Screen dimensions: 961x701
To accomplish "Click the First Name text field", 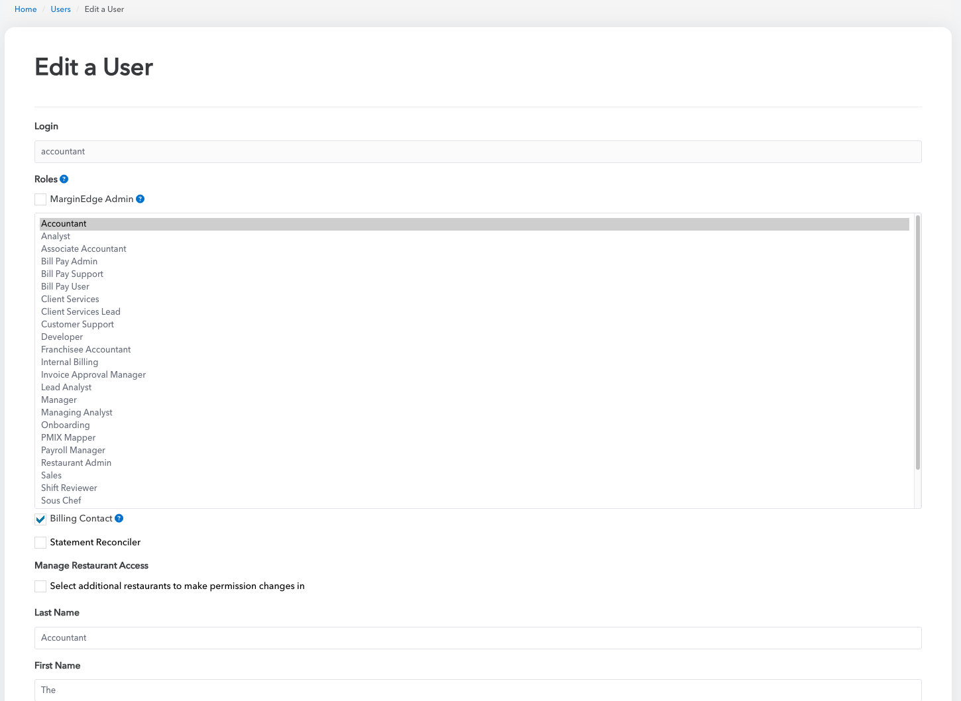I will (477, 690).
